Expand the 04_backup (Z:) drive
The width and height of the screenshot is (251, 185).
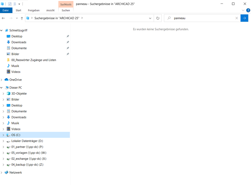coord(3,165)
